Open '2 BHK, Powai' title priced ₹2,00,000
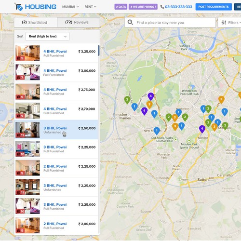The image size is (241, 241). pos(55,224)
